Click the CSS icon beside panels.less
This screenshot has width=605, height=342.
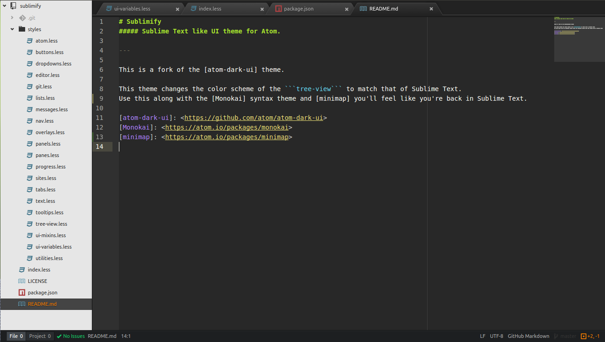pos(29,144)
